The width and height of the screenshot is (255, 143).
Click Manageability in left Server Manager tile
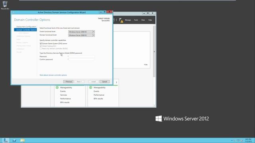click(x=66, y=87)
